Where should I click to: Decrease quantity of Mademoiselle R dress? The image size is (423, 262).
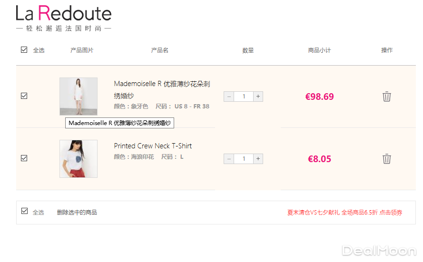(229, 97)
